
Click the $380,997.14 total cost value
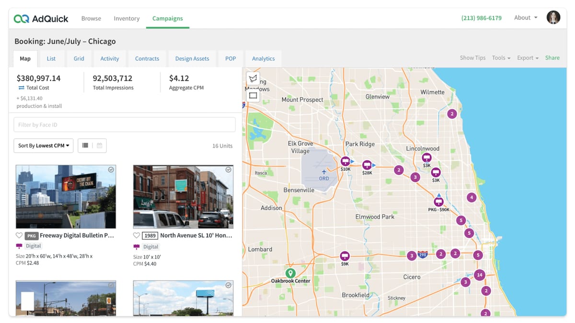tap(39, 78)
